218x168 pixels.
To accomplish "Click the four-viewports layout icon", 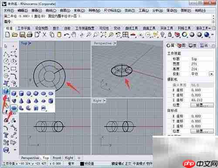I will (126, 34).
